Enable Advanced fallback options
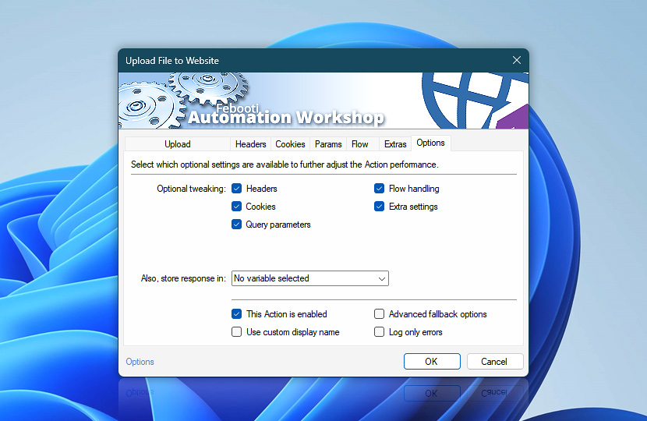 379,314
